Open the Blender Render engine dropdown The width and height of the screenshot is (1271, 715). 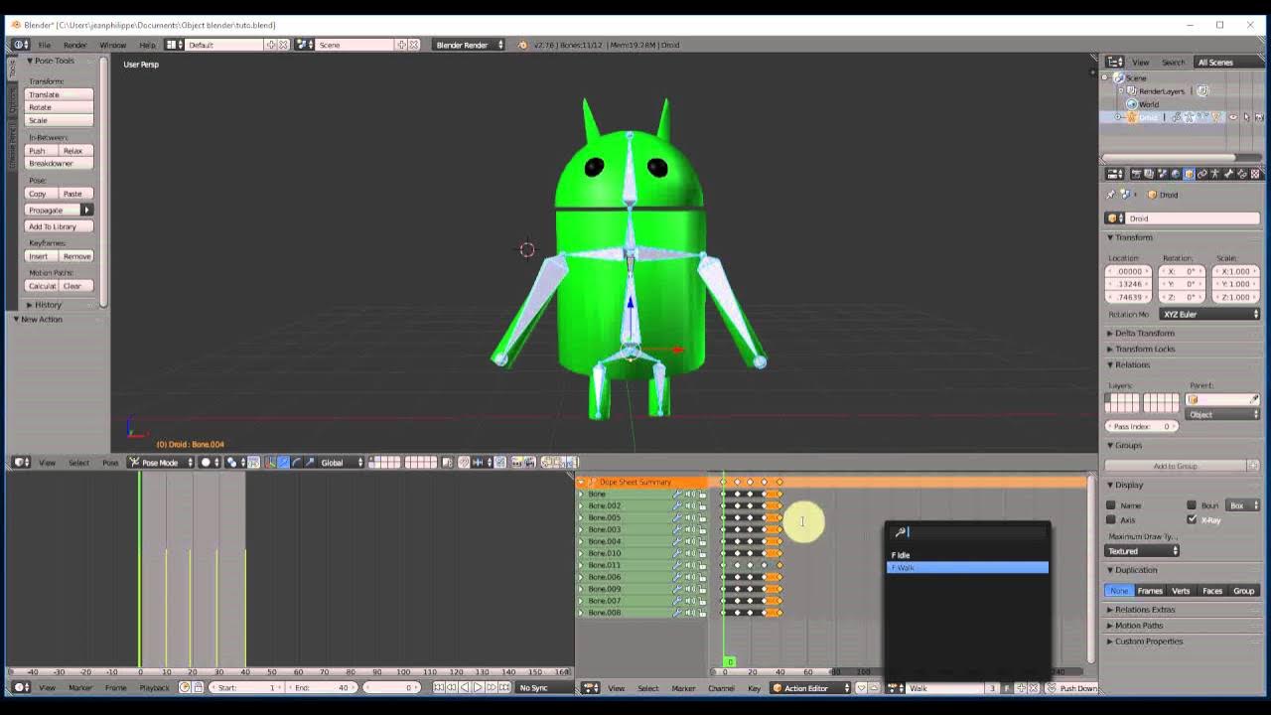click(x=470, y=45)
